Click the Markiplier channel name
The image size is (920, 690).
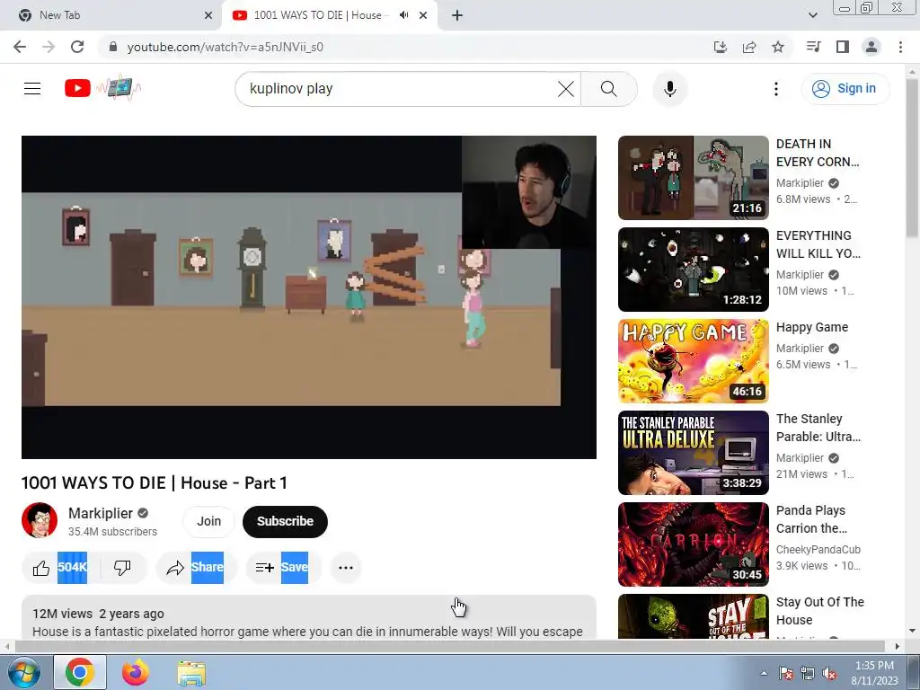click(101, 513)
